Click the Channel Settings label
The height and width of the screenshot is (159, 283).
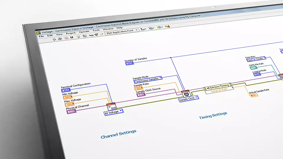pos(119,134)
